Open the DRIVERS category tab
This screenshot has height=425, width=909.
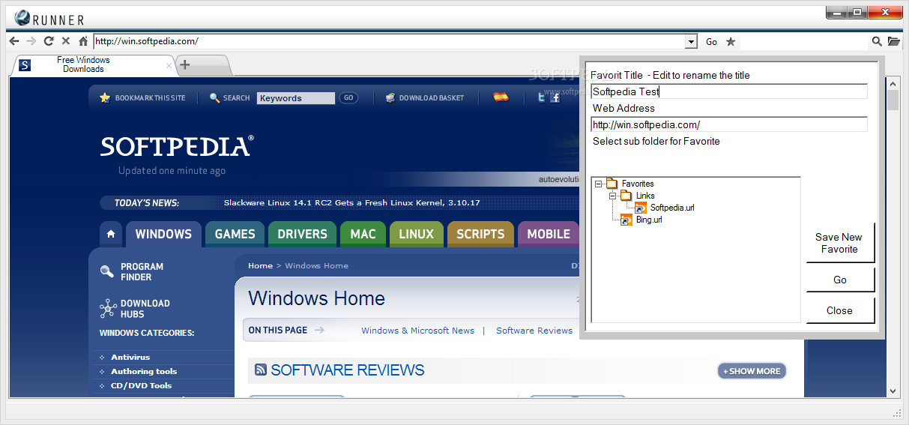click(x=302, y=234)
